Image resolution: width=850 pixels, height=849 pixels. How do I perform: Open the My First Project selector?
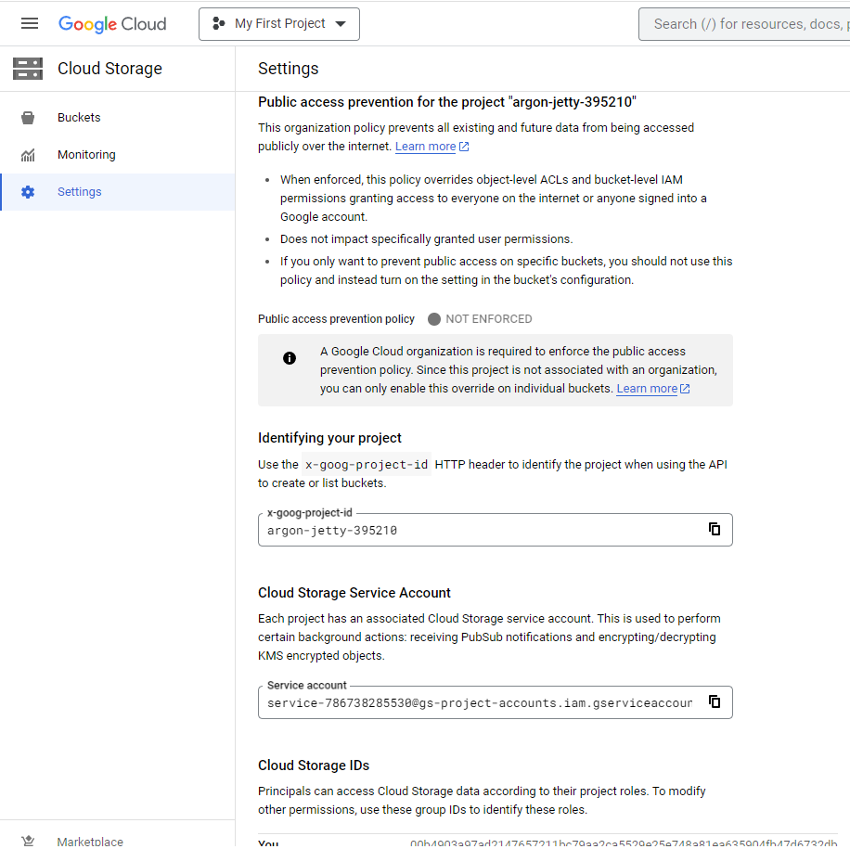click(279, 24)
